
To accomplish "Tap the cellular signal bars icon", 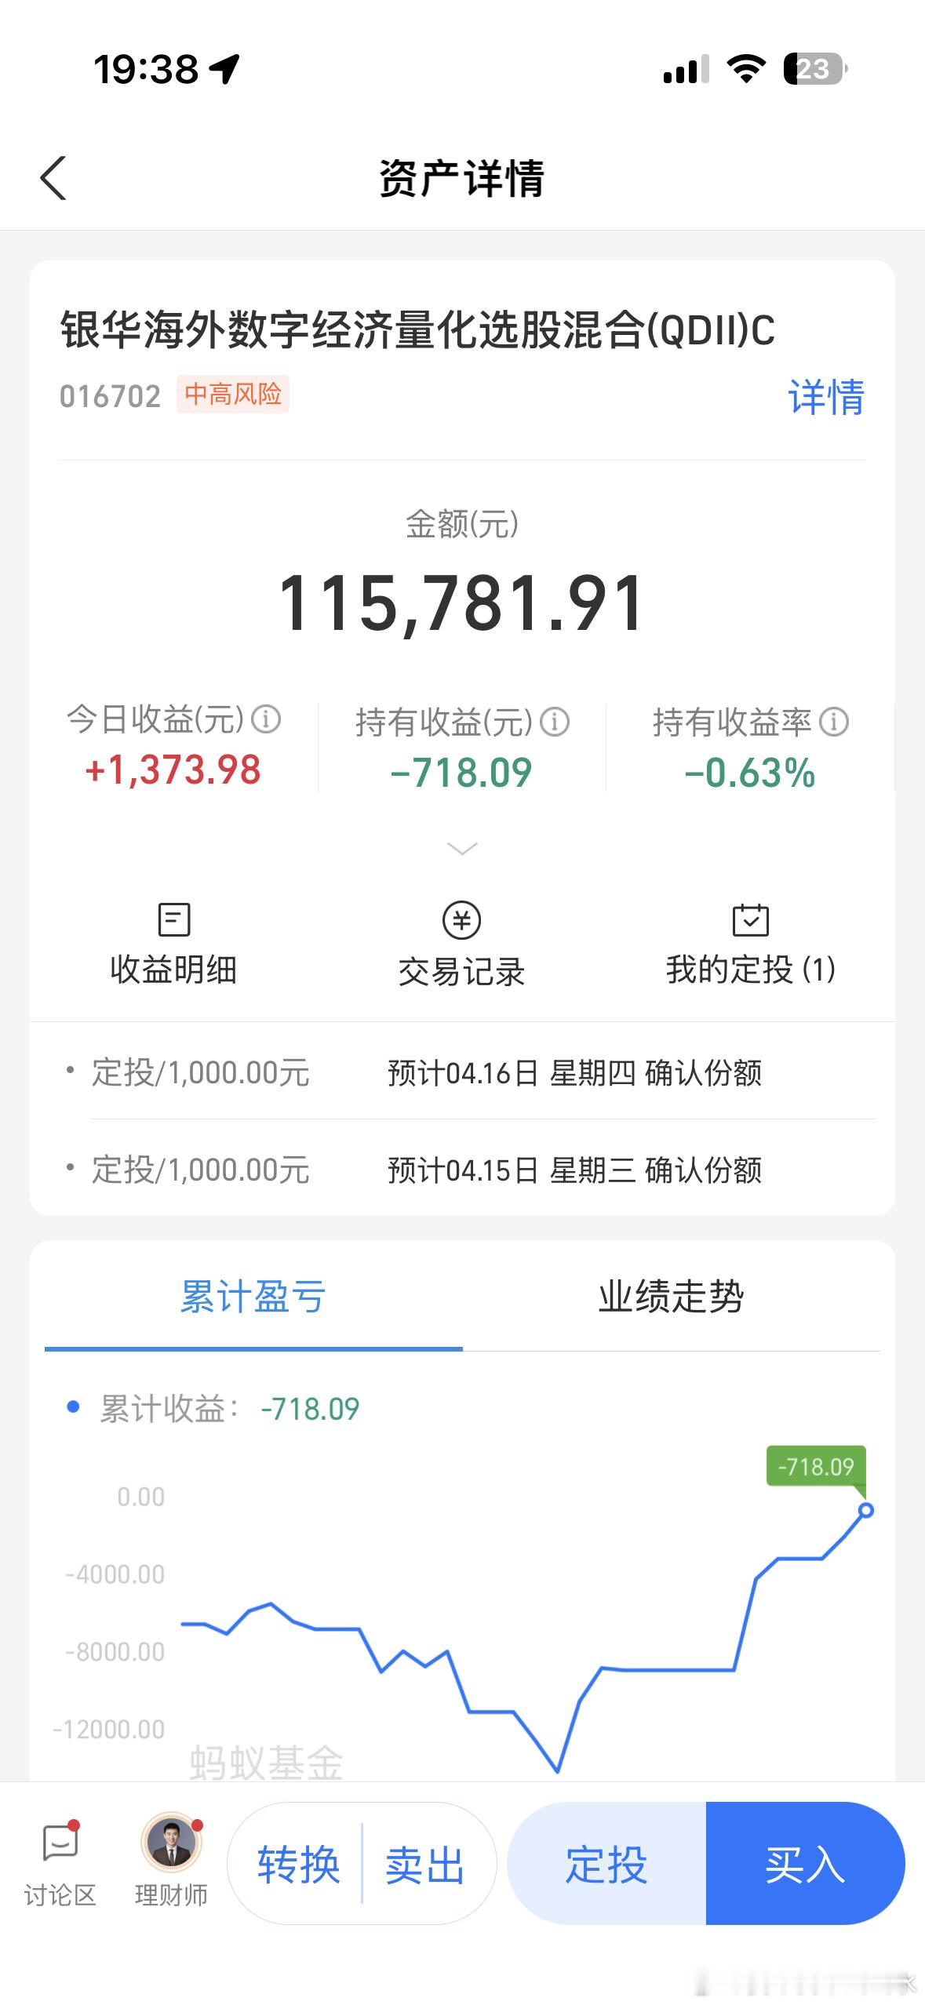I will 686,69.
